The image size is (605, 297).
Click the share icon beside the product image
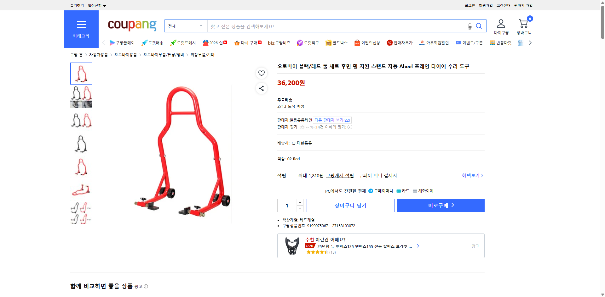261,88
